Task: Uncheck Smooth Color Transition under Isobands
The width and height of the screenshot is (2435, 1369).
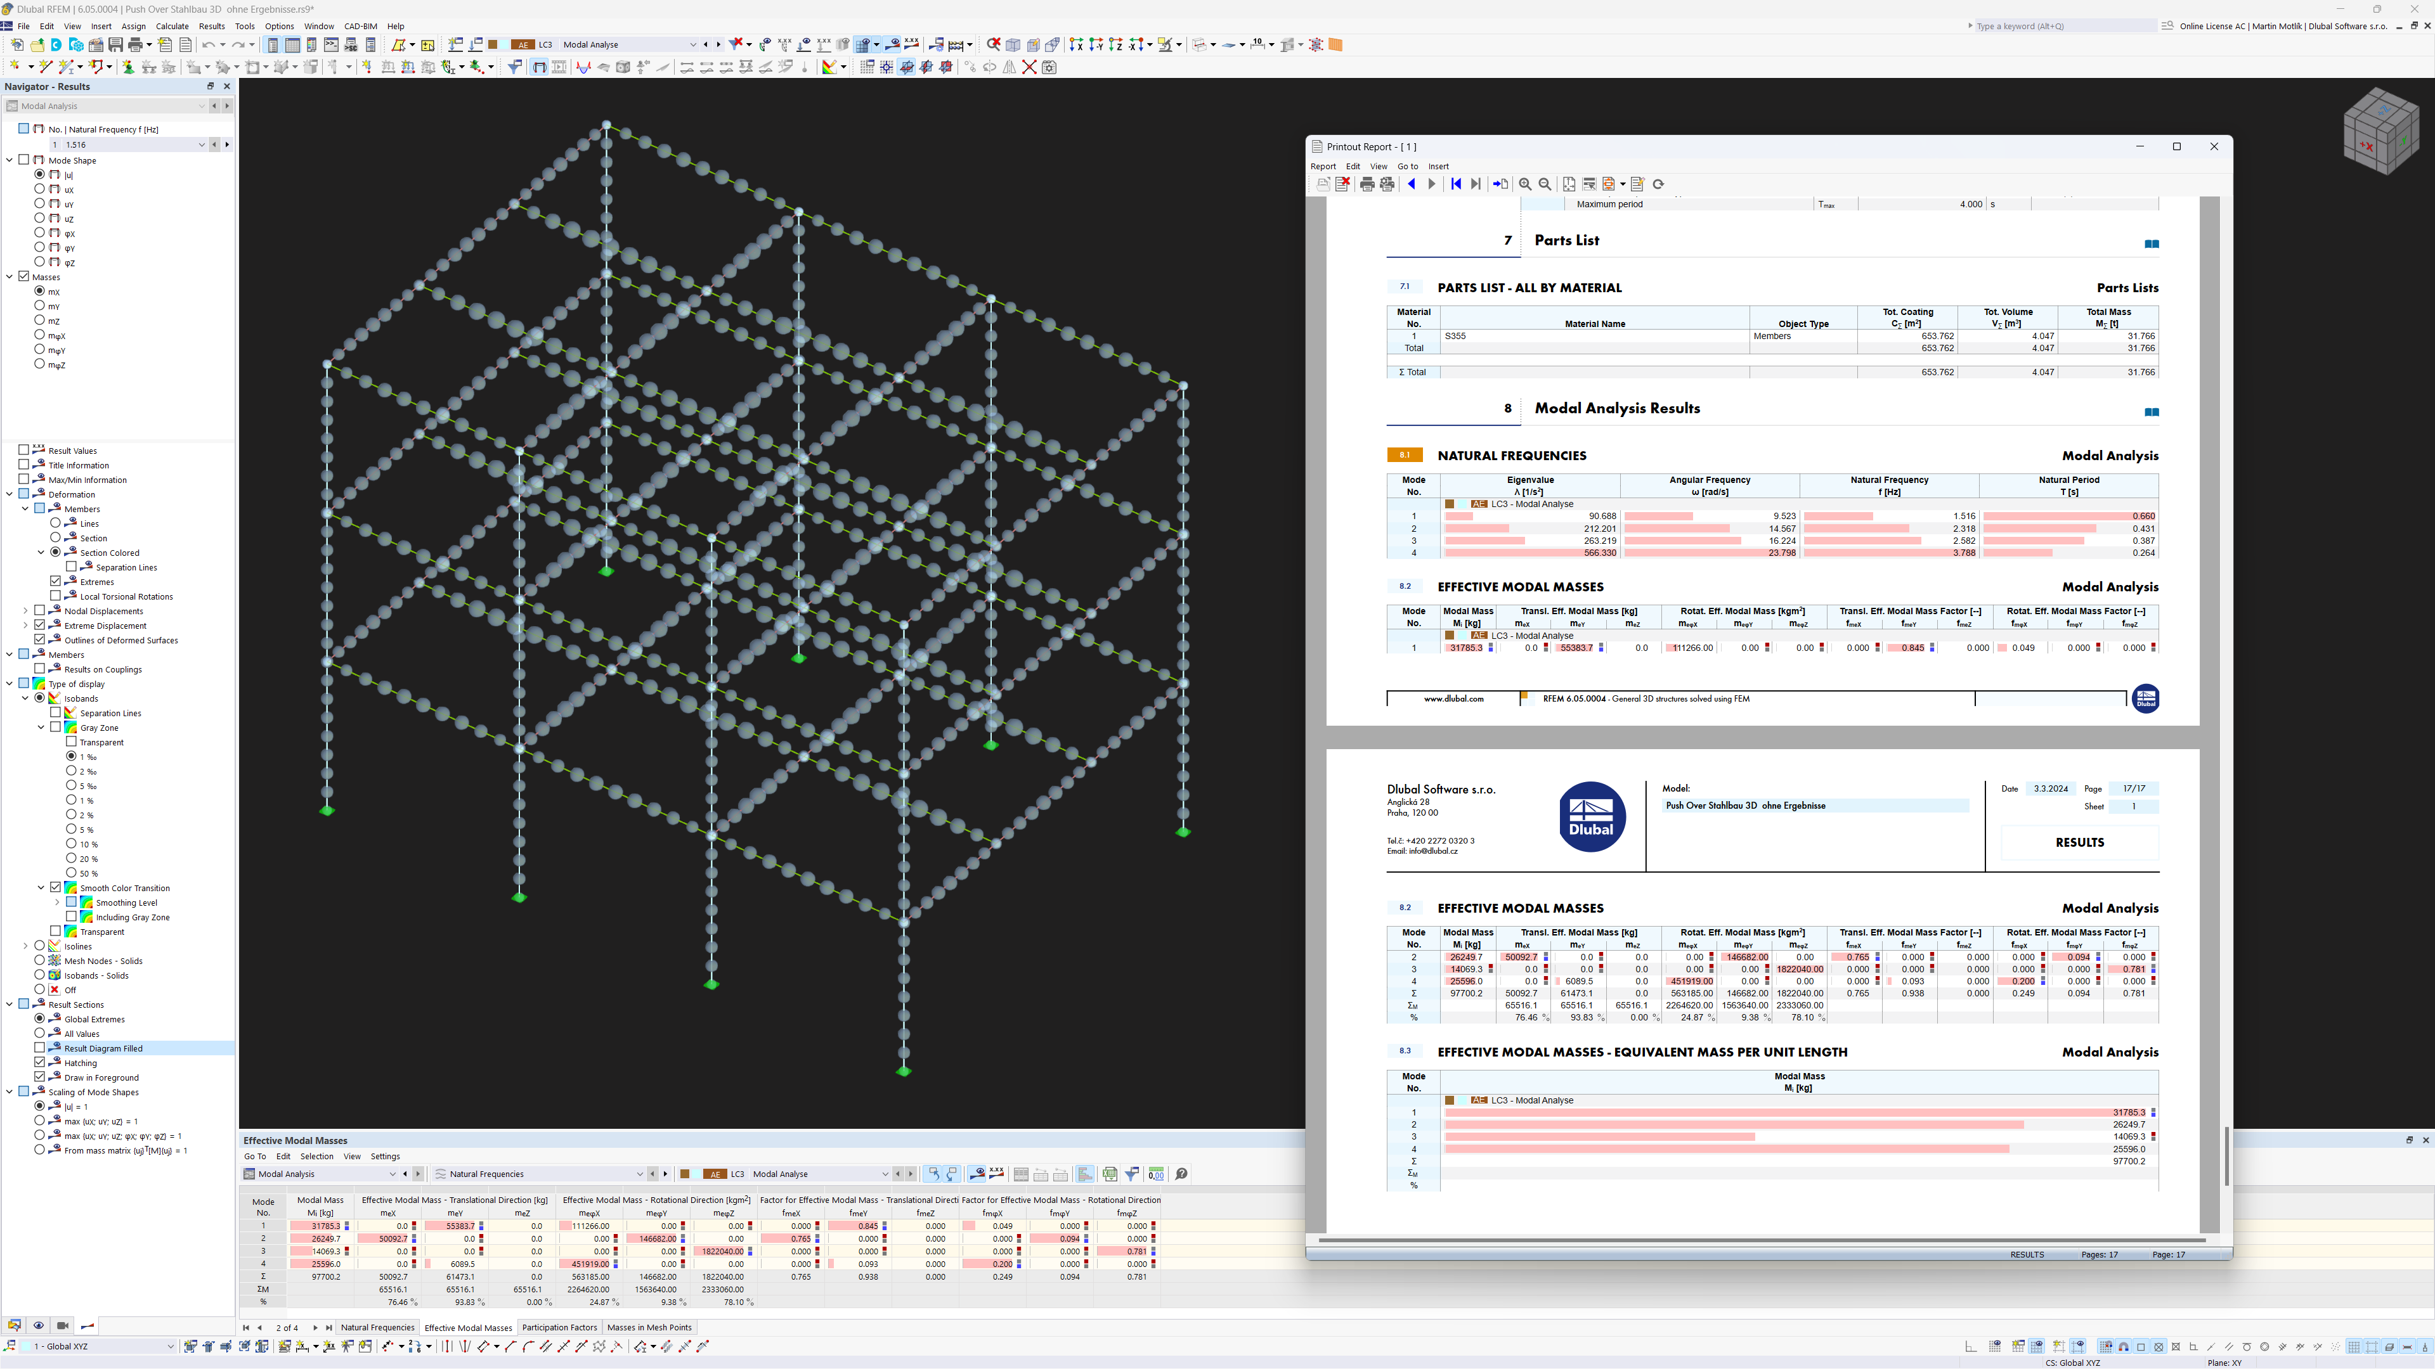Action: coord(55,888)
